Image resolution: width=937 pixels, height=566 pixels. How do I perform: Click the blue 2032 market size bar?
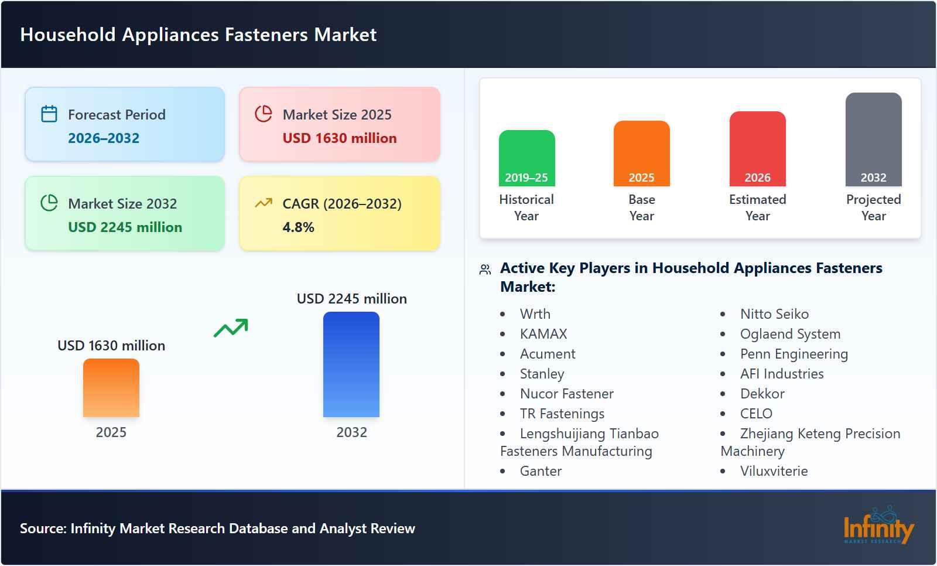point(351,366)
